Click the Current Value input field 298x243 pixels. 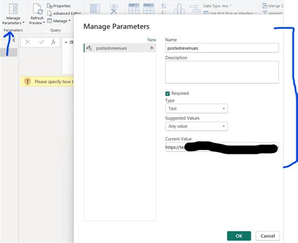222,147
